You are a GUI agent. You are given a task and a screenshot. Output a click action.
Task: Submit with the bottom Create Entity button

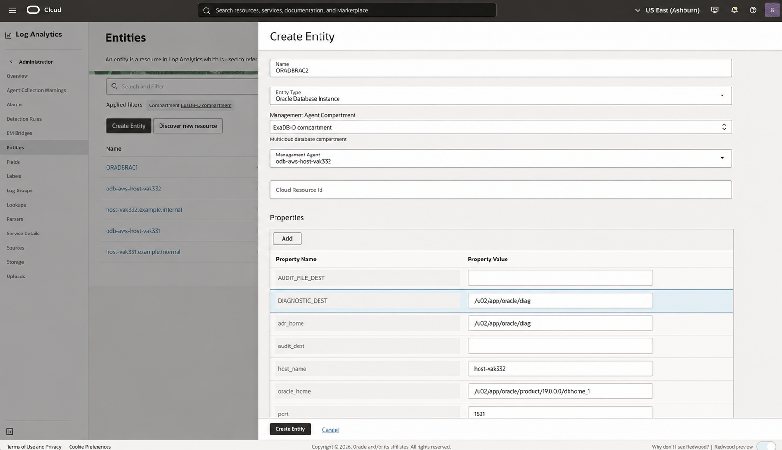point(290,429)
